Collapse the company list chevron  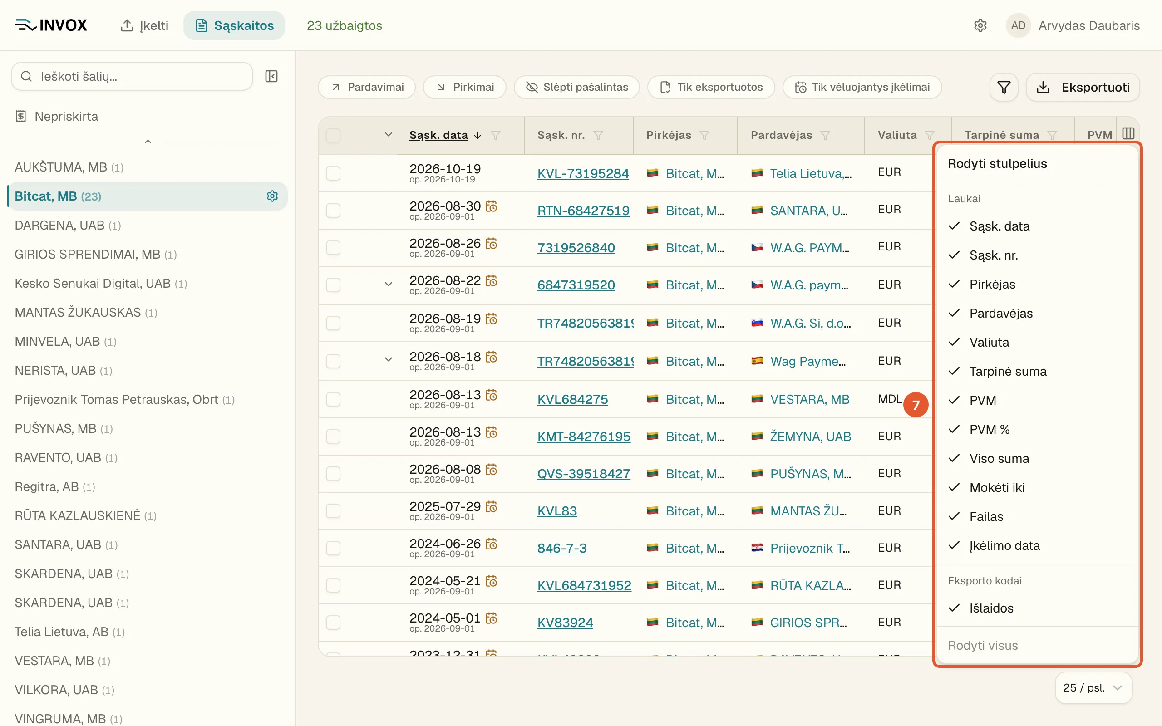(x=148, y=142)
